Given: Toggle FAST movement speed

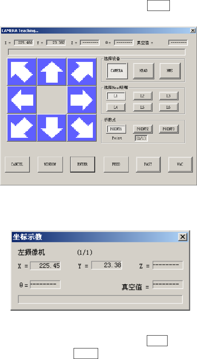Looking at the screenshot, I should (148, 164).
